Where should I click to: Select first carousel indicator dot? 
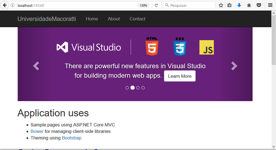pos(127,88)
